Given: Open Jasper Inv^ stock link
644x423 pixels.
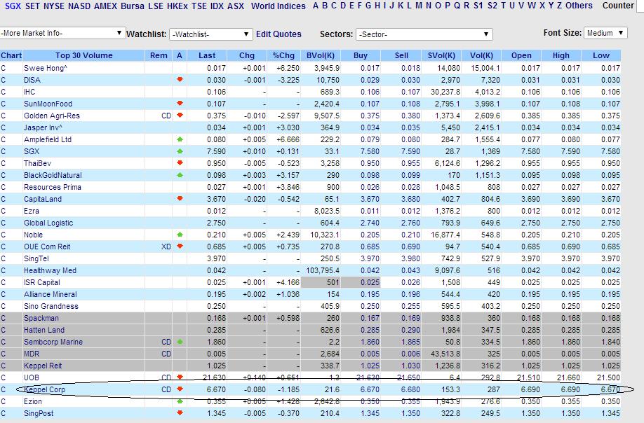Looking at the screenshot, I should (x=43, y=127).
